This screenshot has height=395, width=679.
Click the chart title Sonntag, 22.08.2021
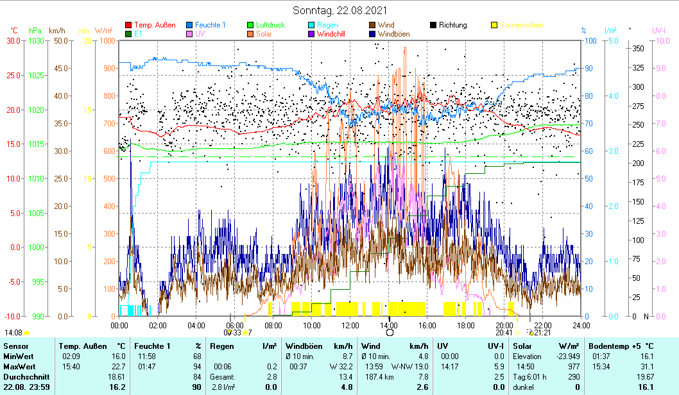point(339,11)
